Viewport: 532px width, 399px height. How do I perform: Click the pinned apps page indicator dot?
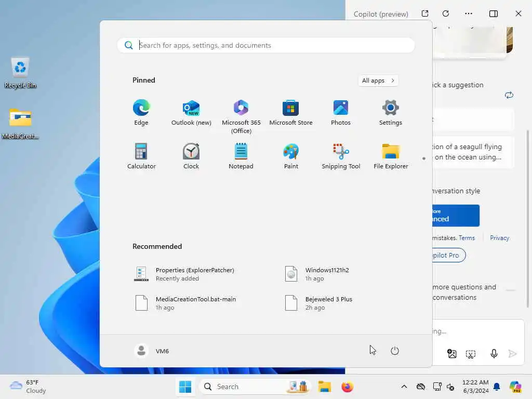424,158
